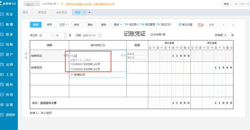Switch to the 首页 tab
Screen dimensions: 250x130
(x=25, y=12)
